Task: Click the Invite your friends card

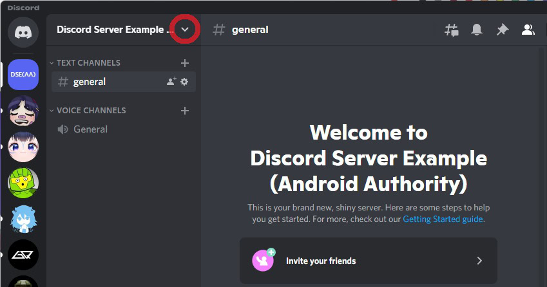Action: [x=369, y=261]
